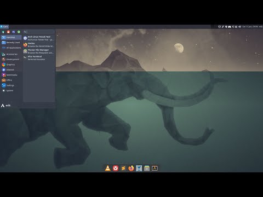The height and width of the screenshot is (197, 263).
Task: Focus the menu search field
Action: click(x=39, y=32)
